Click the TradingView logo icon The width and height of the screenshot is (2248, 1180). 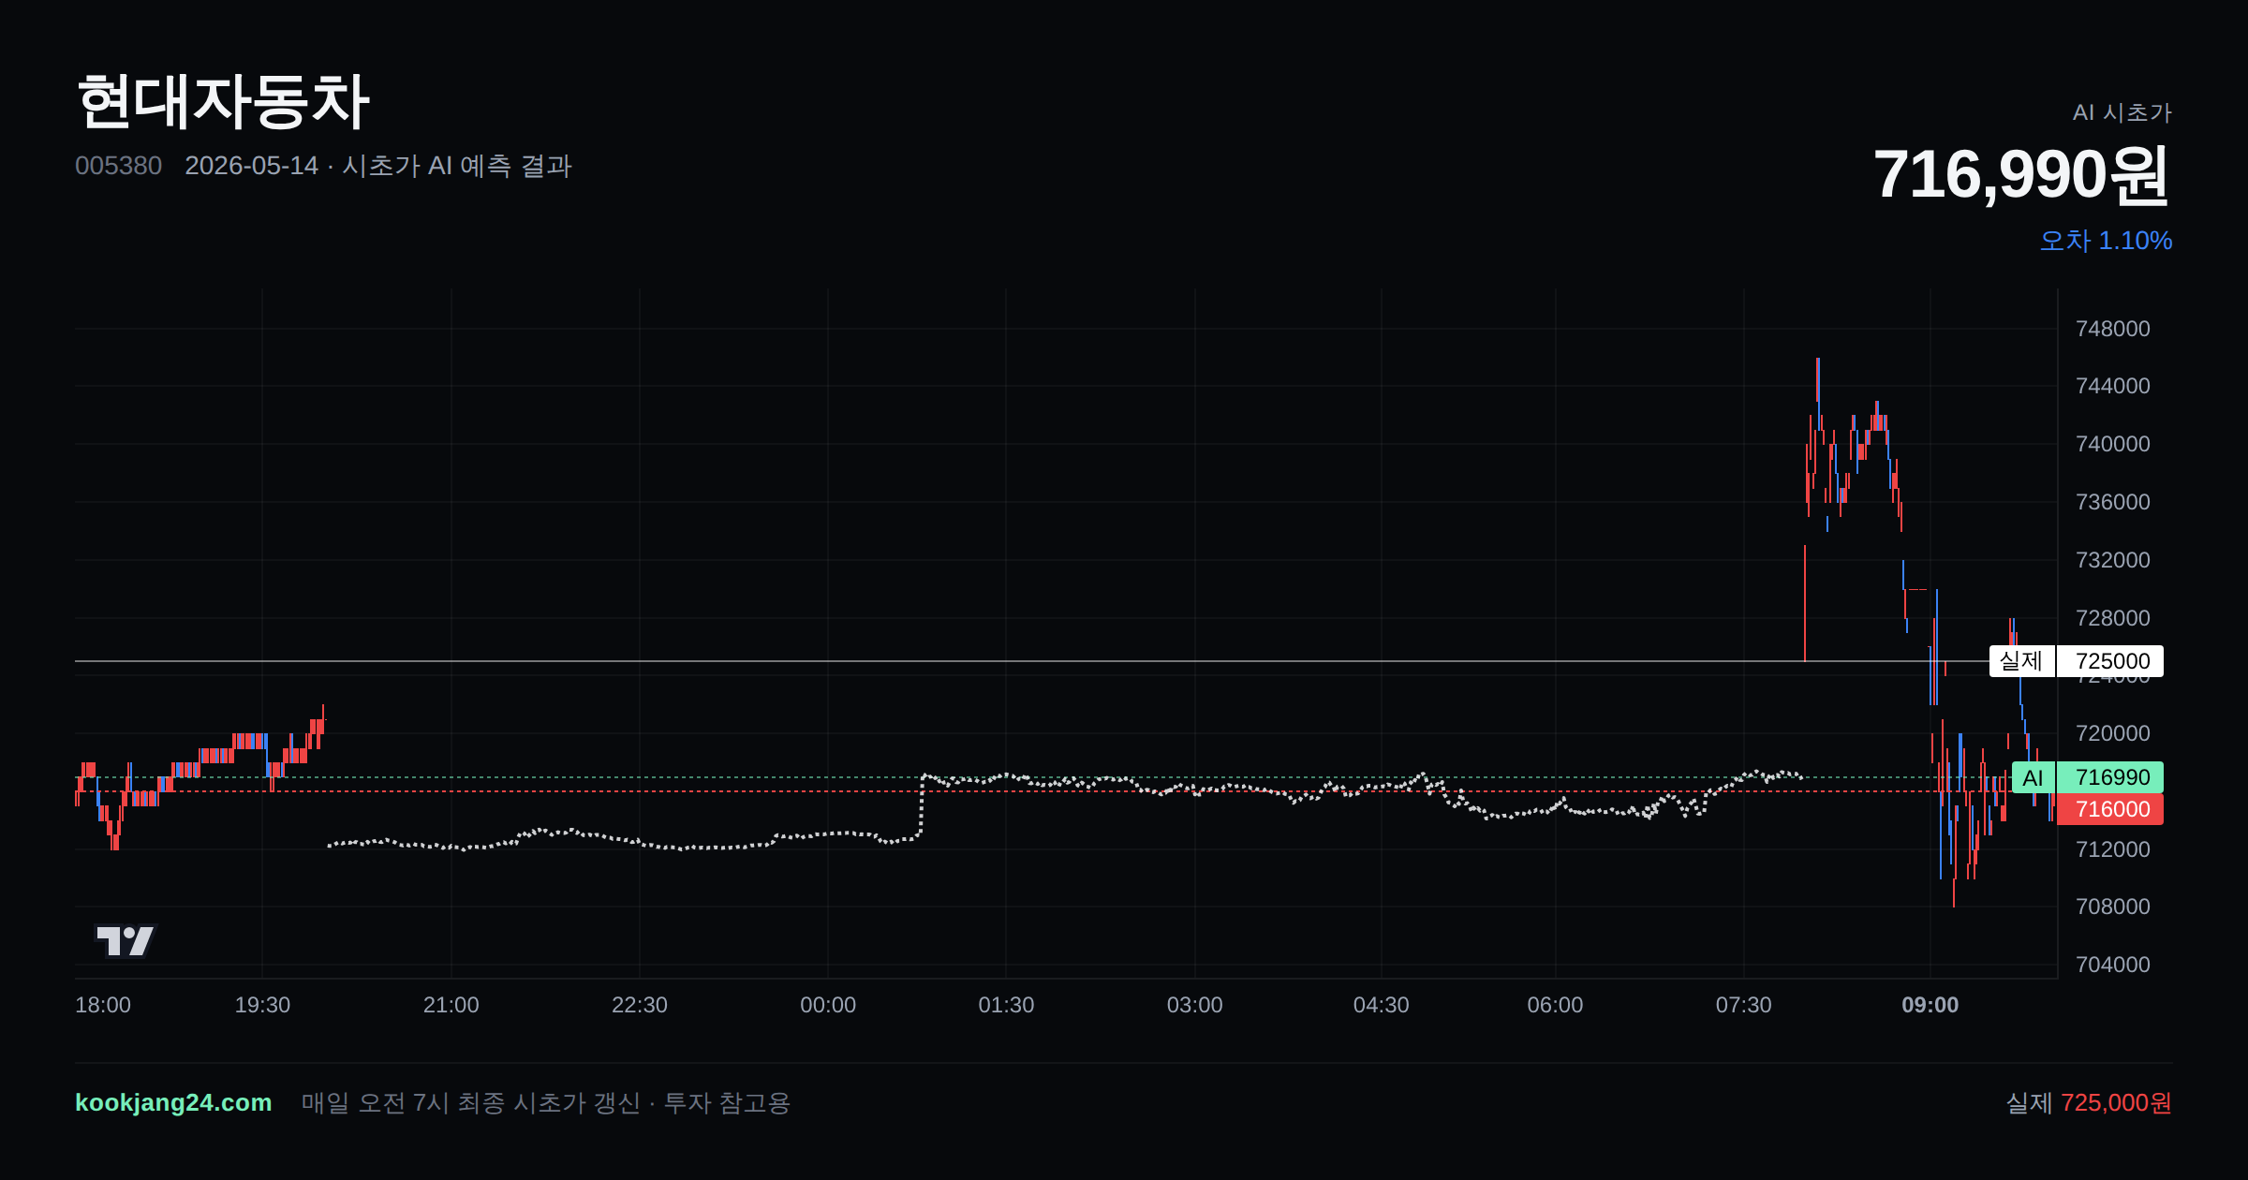point(125,940)
